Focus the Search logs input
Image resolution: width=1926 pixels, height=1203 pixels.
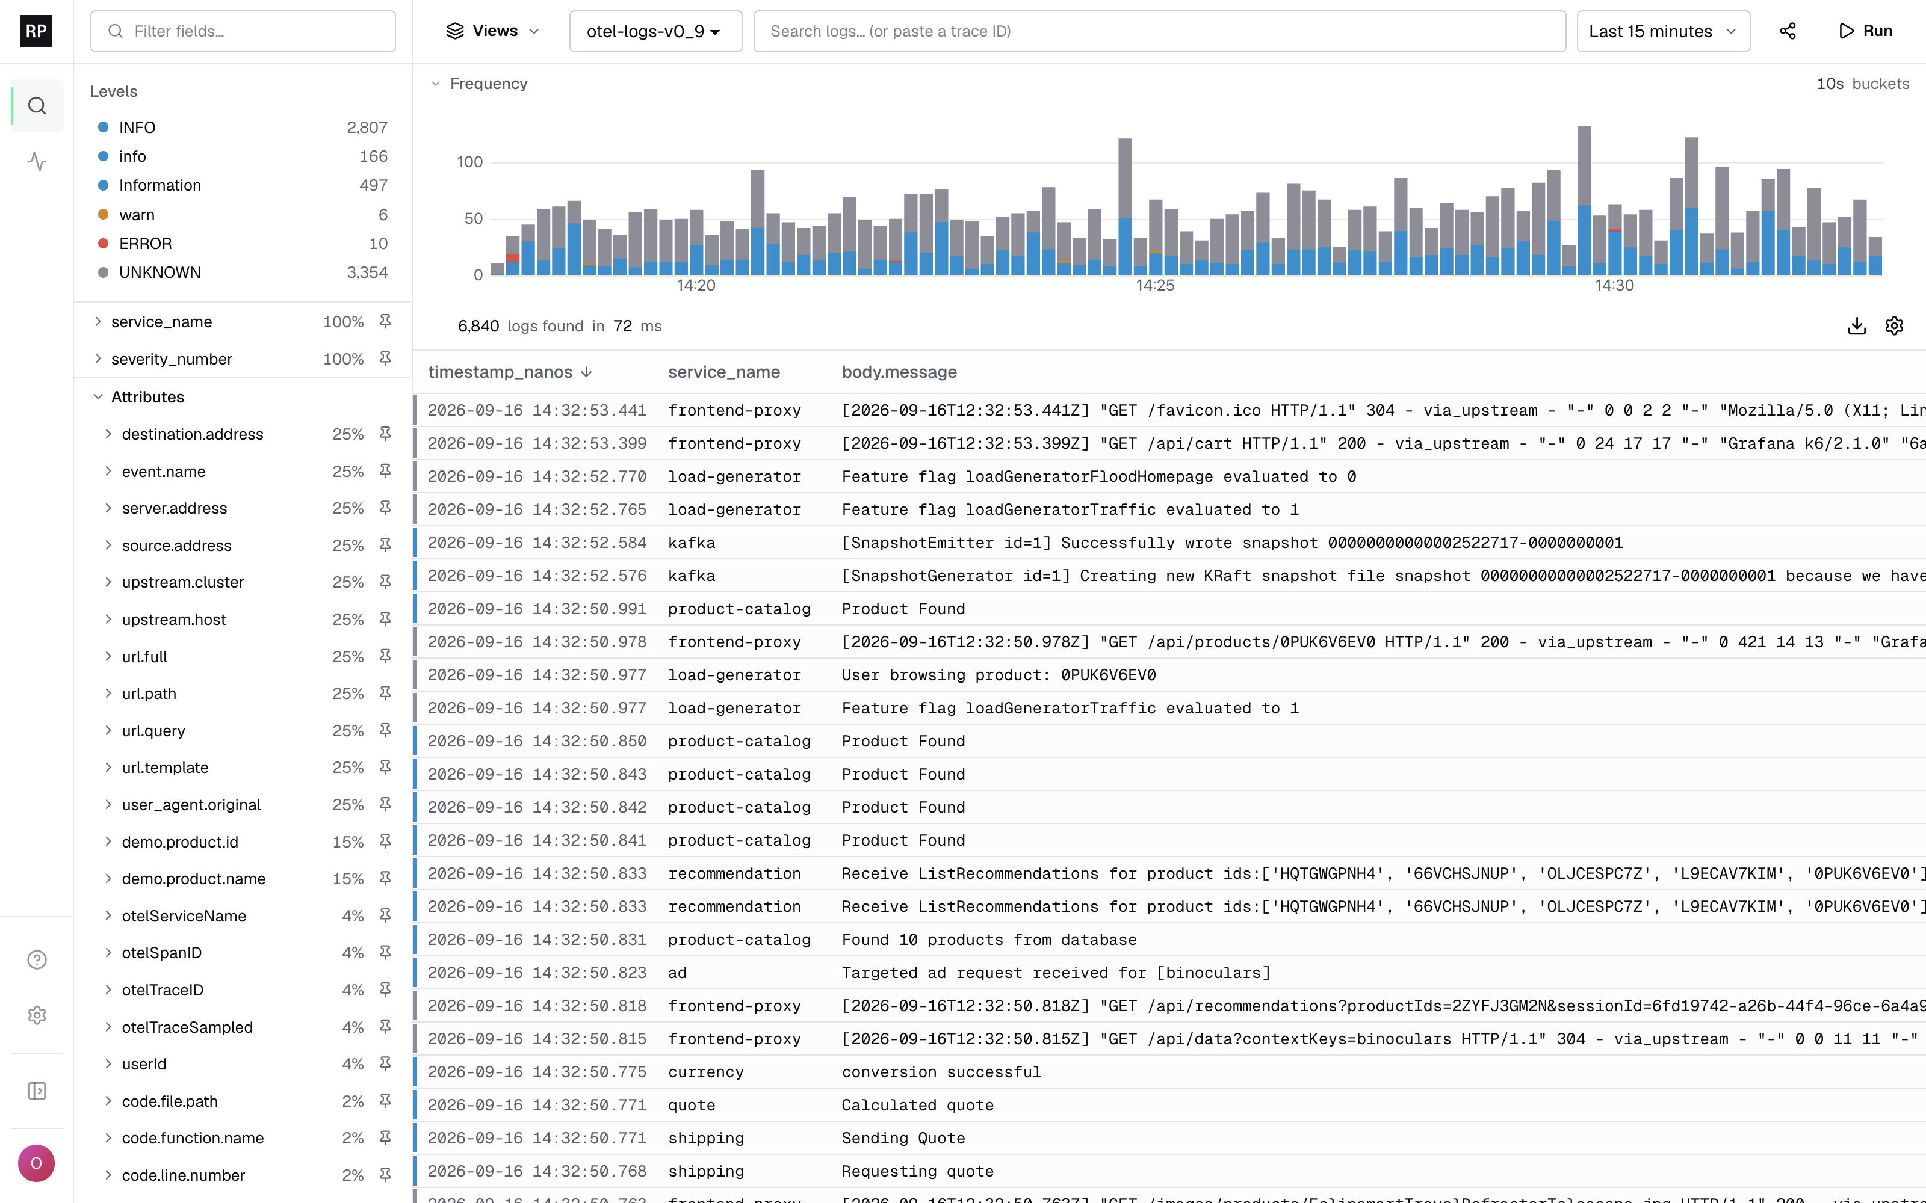1160,31
